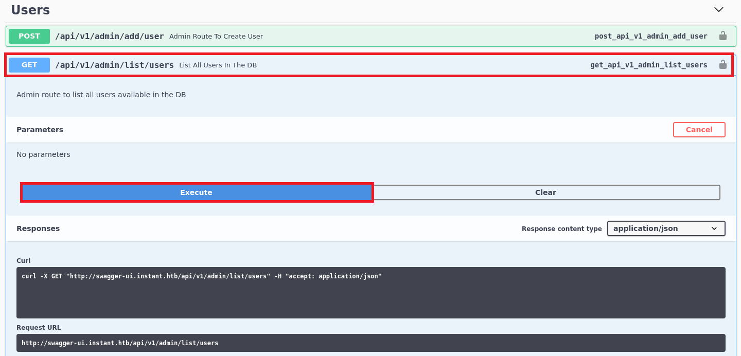
Task: Click the Request URL text box
Action: coord(370,343)
